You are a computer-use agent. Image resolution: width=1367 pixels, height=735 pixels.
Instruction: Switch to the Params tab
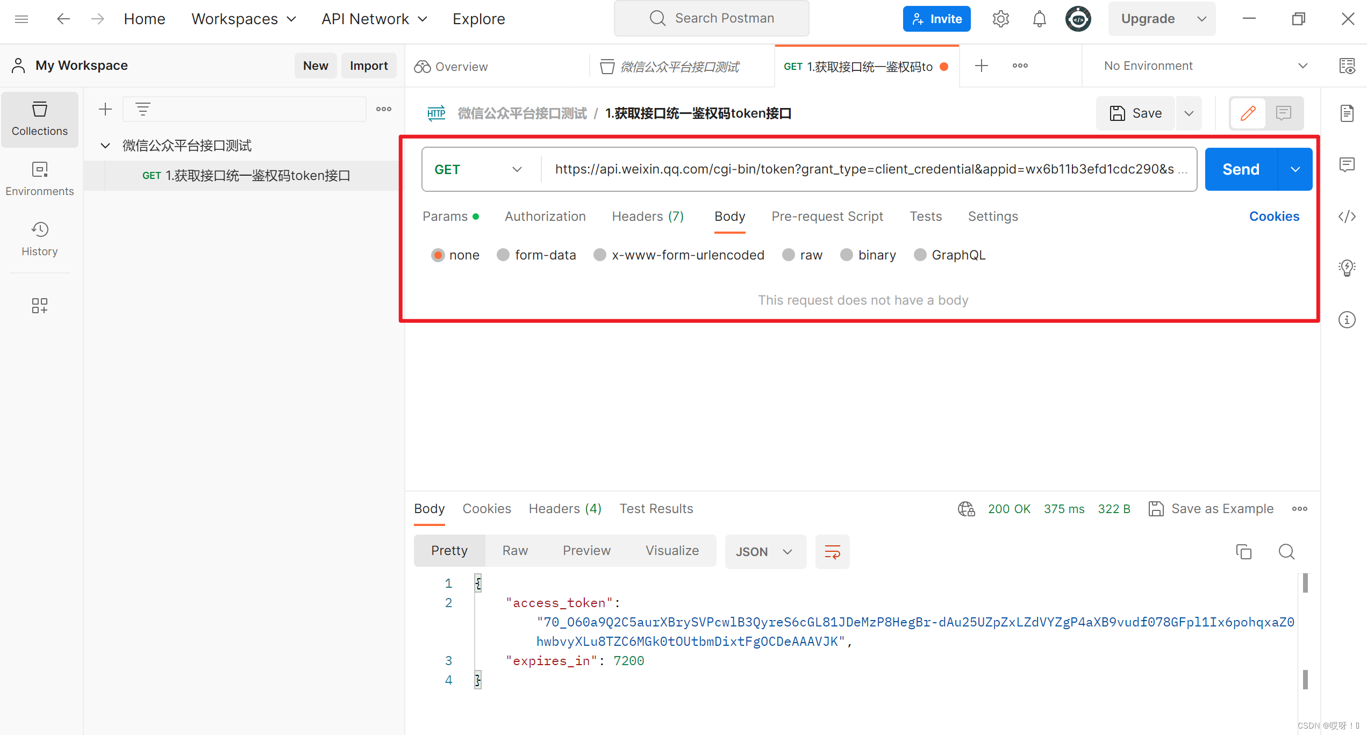coord(450,217)
